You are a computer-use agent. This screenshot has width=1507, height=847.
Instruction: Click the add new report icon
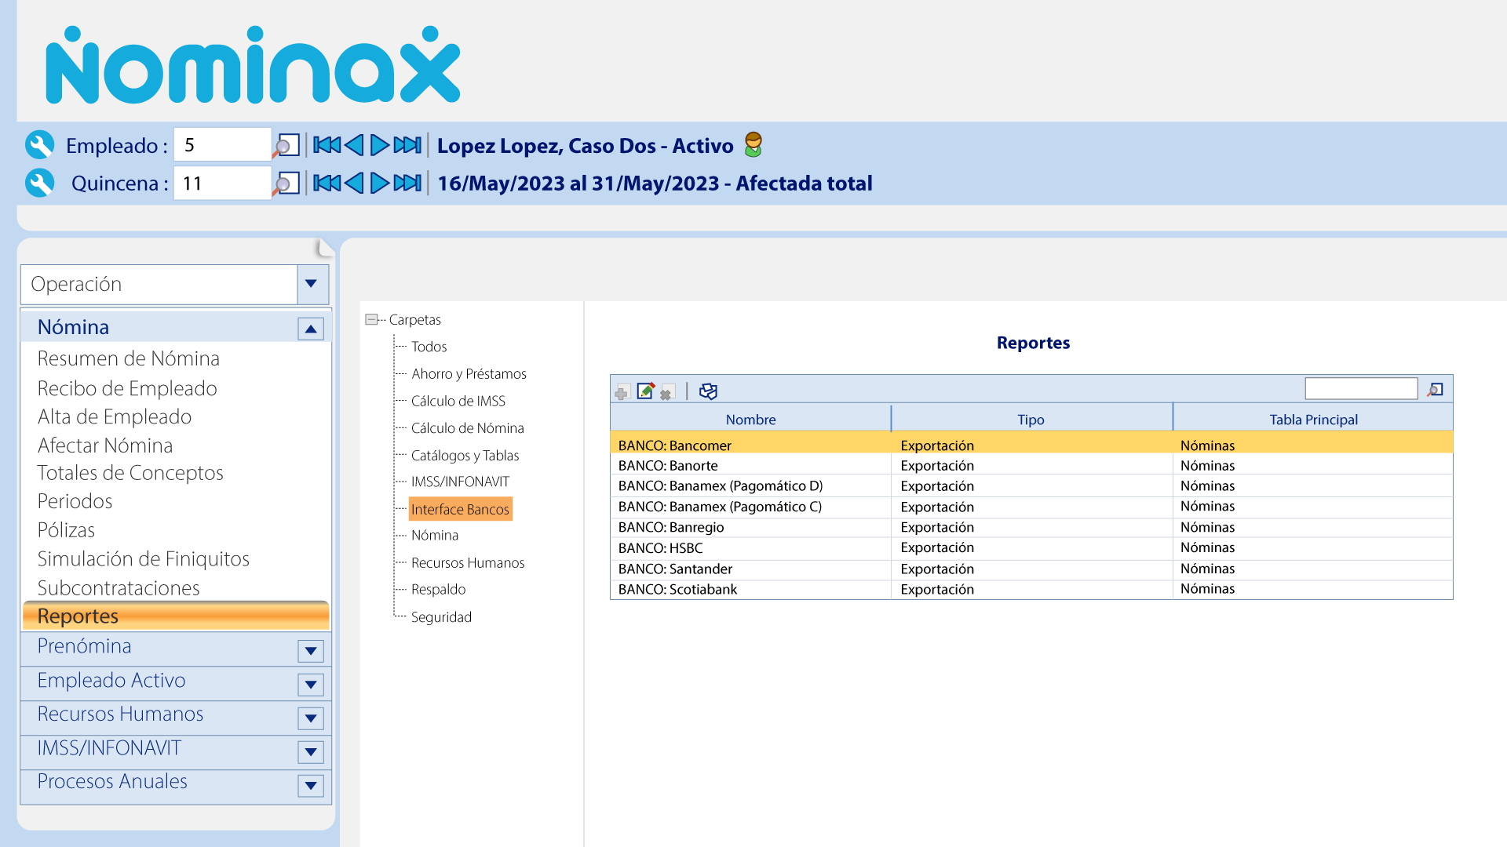coord(621,391)
